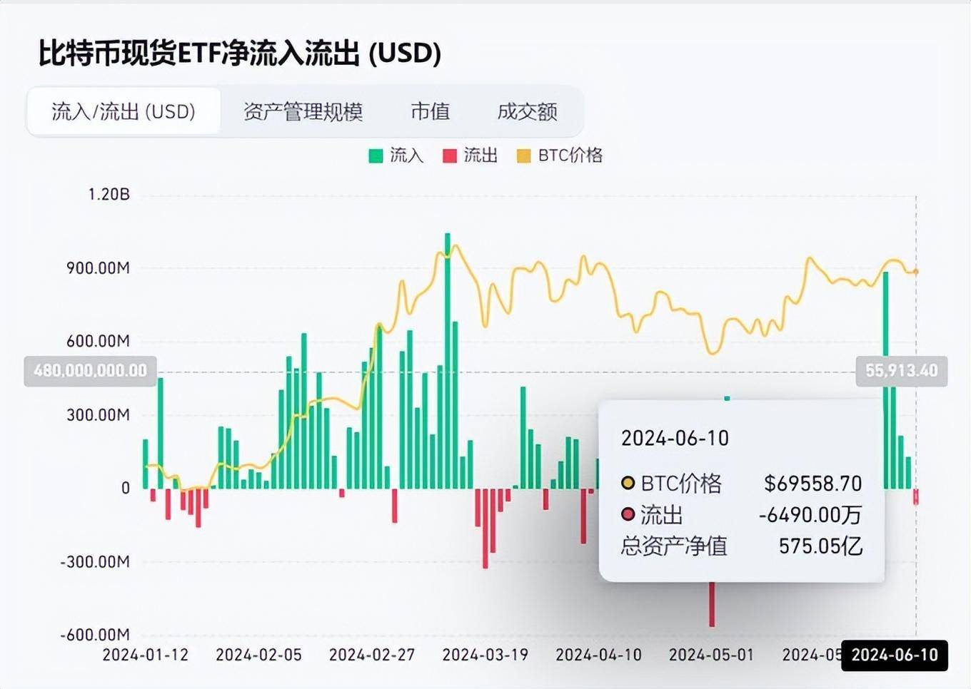Viewport: 971px width, 689px height.
Task: Click the $69558.70 BTC price value in tooltip
Action: point(812,484)
